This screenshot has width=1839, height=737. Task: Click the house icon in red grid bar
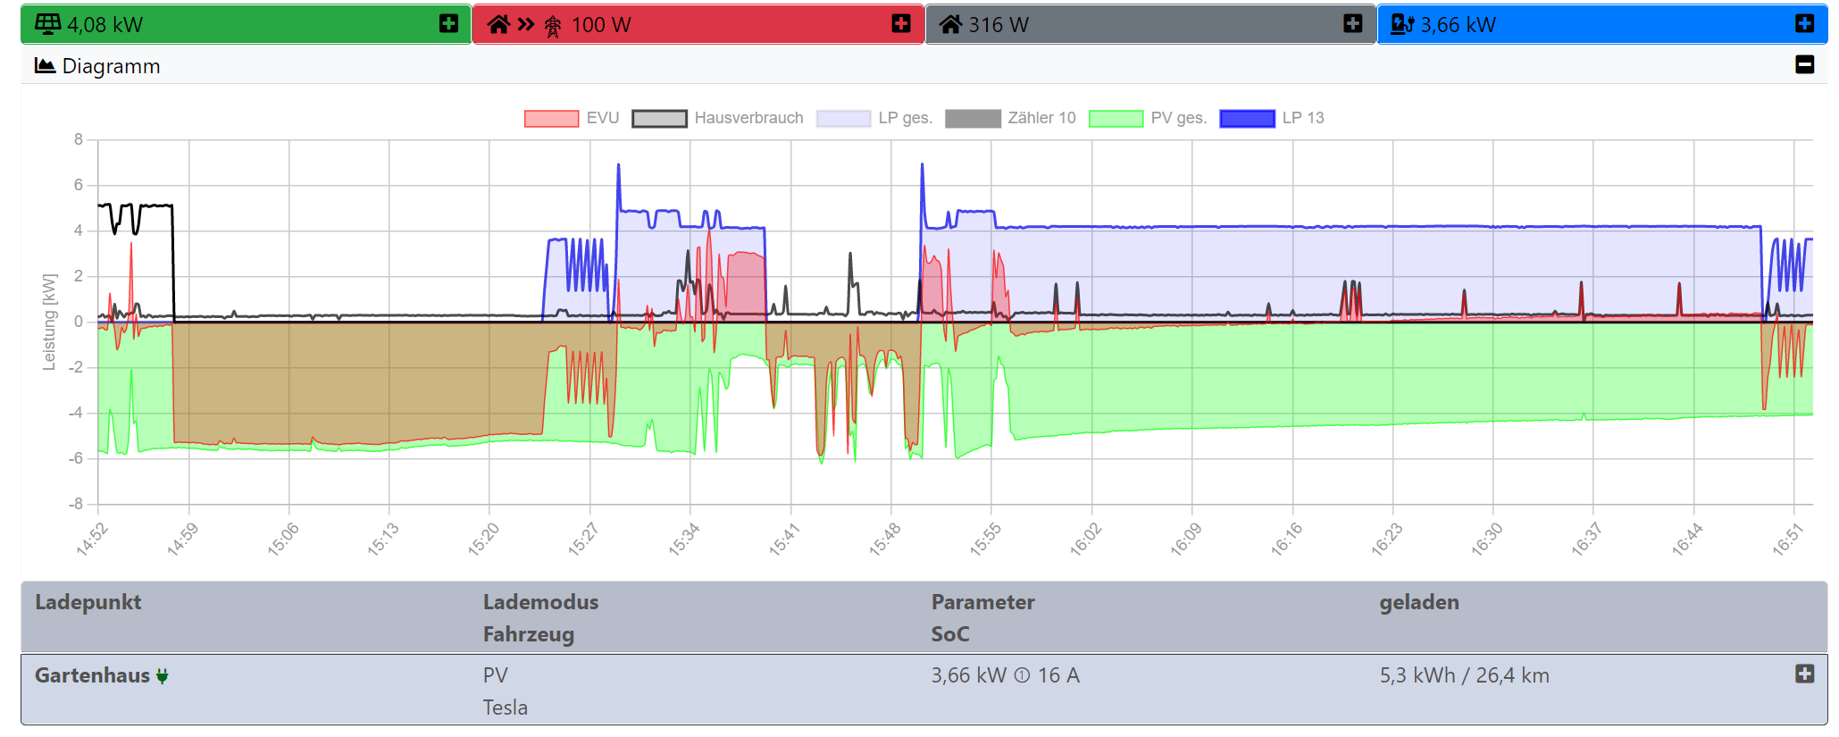coord(498,24)
